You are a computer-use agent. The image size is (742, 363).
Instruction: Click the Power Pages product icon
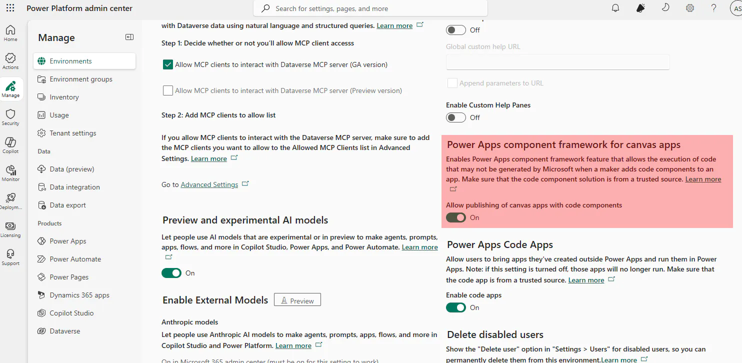point(41,277)
